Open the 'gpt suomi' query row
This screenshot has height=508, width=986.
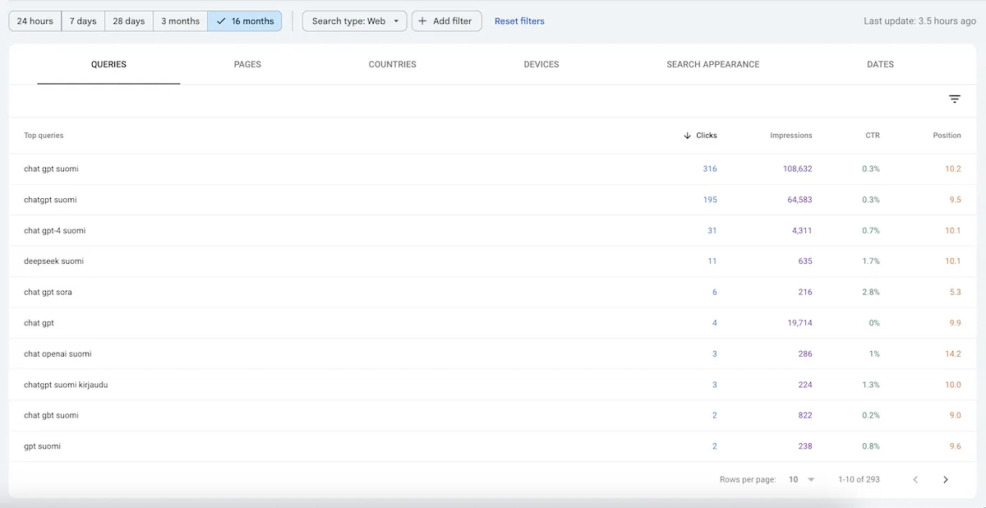(x=493, y=446)
